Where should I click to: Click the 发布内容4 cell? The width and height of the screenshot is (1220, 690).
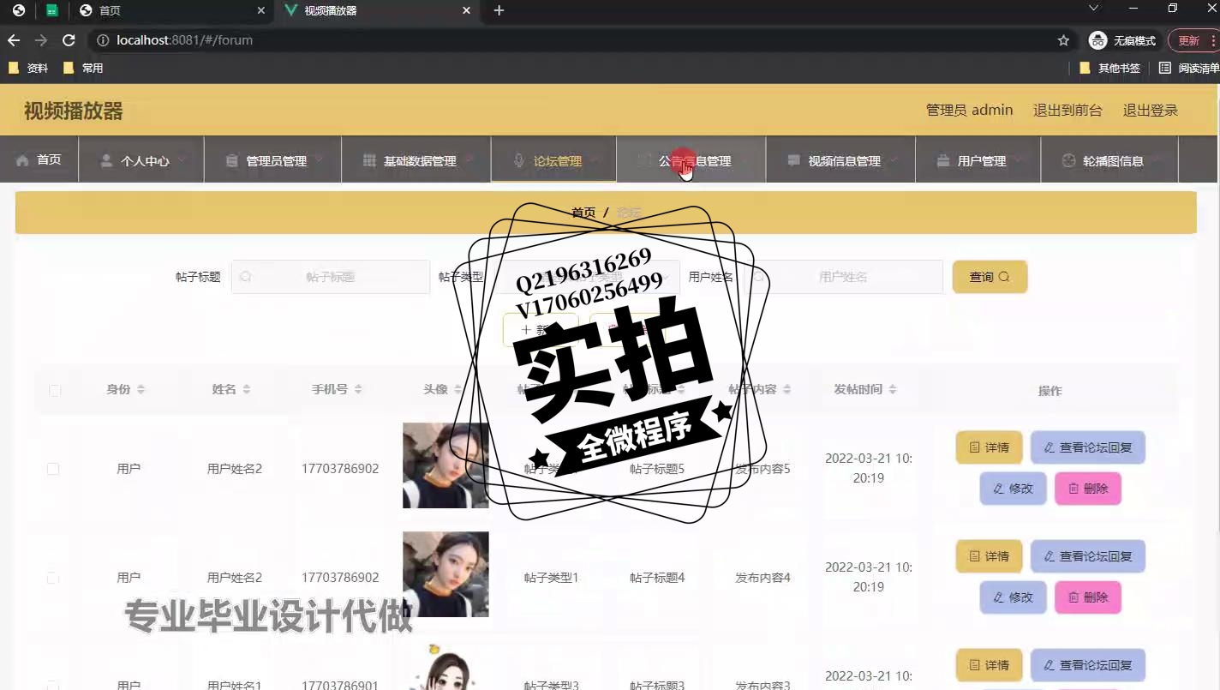(762, 578)
